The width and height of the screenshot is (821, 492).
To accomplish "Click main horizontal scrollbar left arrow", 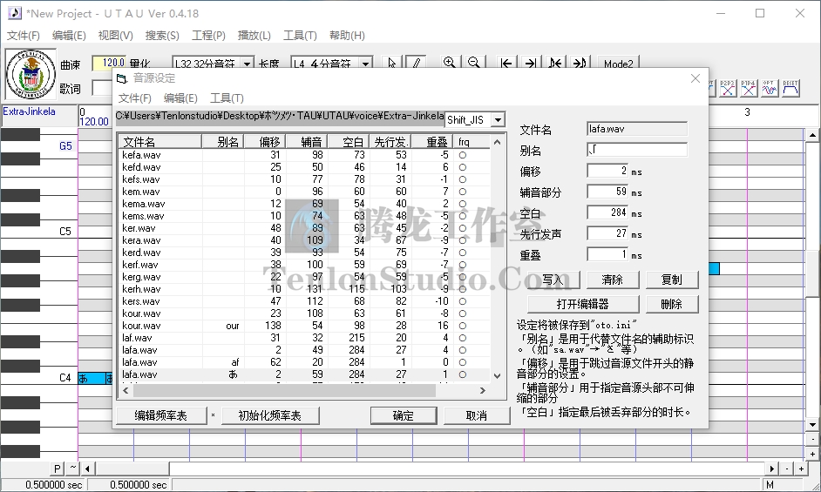I will 87,468.
